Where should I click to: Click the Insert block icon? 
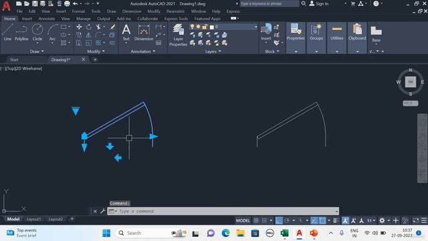pyautogui.click(x=266, y=32)
